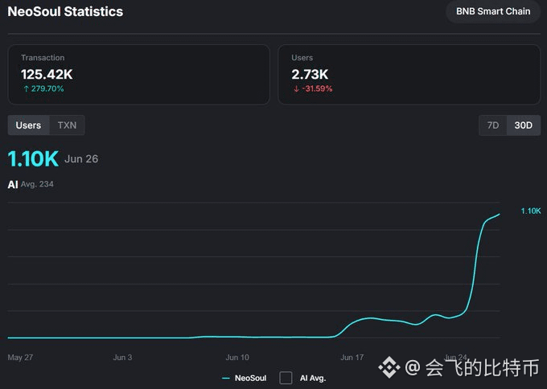This screenshot has width=547, height=389.
Task: Click the red down arrow beside -31.59%
Action: [x=296, y=89]
